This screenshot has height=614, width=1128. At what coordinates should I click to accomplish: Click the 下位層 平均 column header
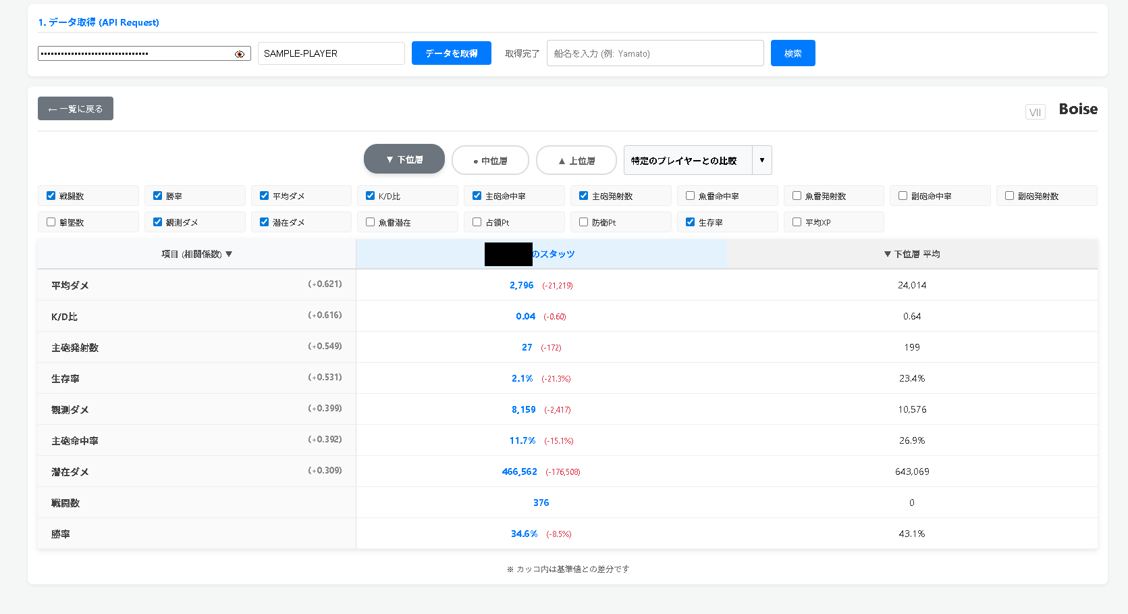pyautogui.click(x=912, y=254)
